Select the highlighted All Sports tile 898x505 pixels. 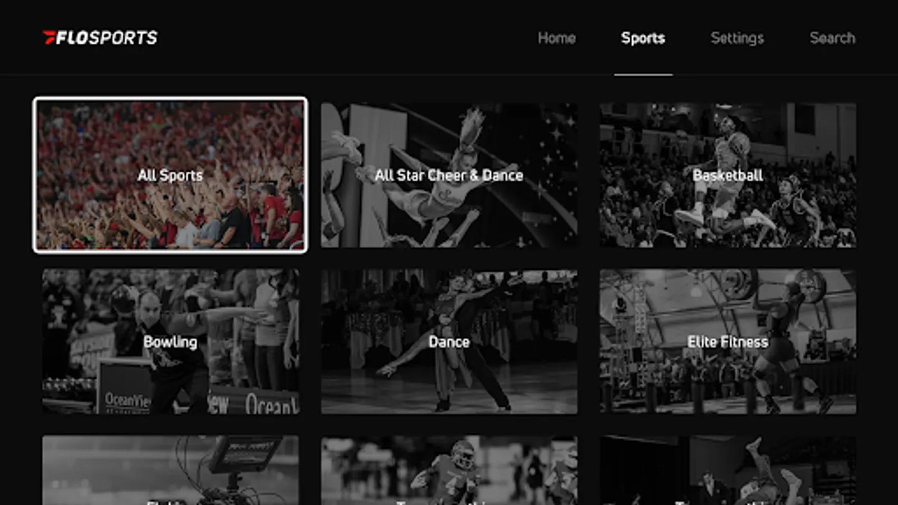(x=170, y=175)
